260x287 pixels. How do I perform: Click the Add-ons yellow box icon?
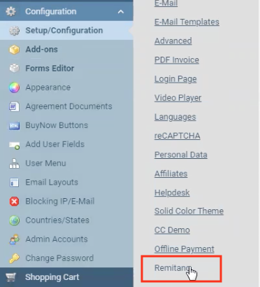[x=14, y=50]
